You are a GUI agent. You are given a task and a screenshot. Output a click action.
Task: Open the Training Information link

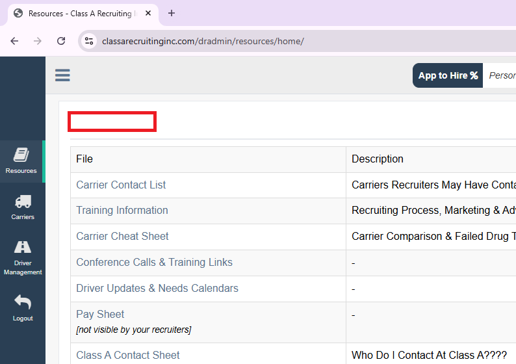pyautogui.click(x=122, y=210)
